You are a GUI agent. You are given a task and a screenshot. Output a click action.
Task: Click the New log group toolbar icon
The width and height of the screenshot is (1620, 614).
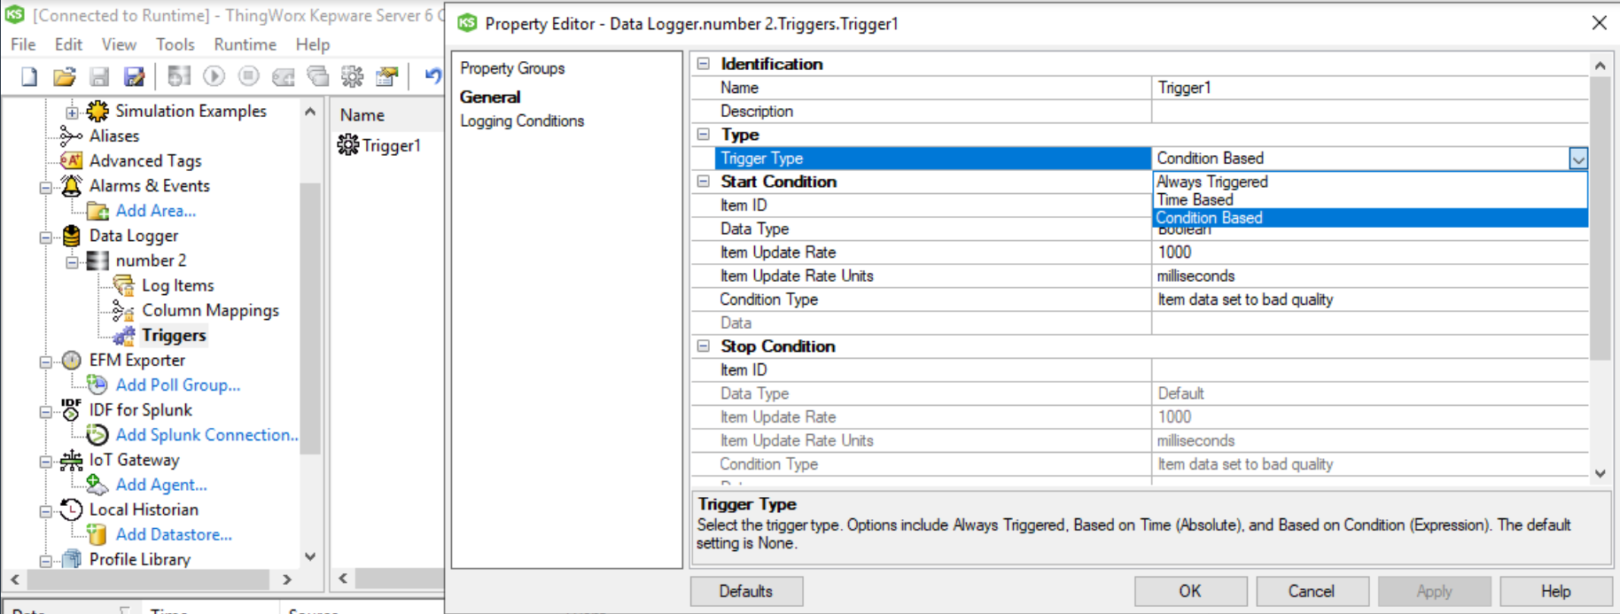pos(179,77)
